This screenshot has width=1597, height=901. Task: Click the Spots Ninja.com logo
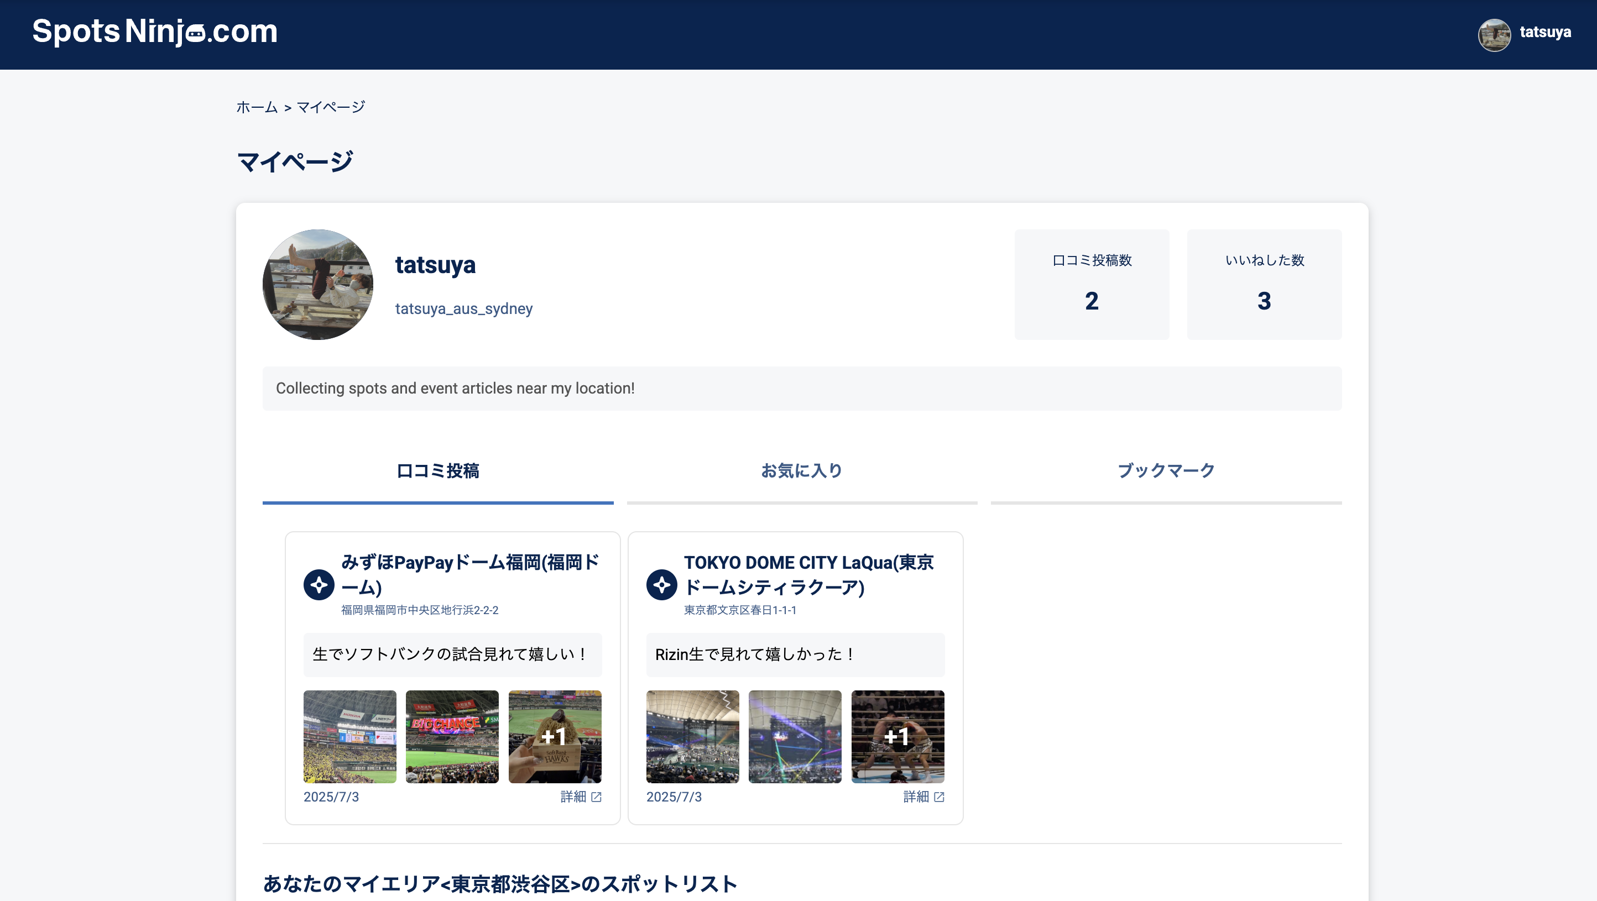point(154,32)
